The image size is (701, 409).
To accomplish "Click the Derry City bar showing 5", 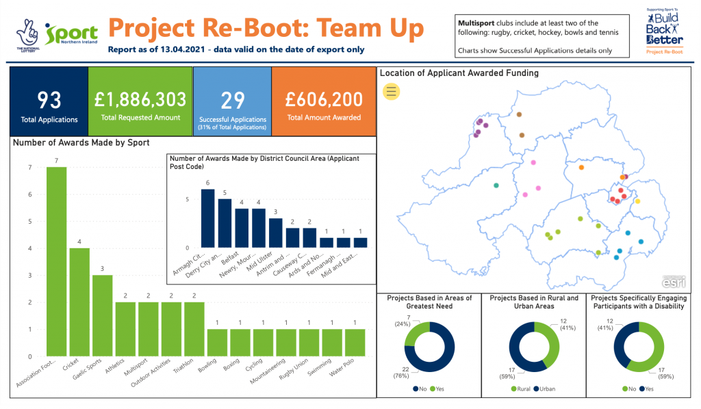I will pos(225,223).
